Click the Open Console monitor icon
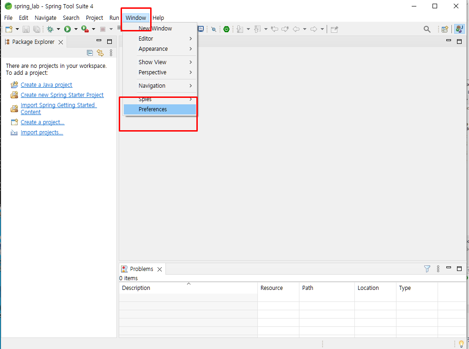 (x=201, y=29)
